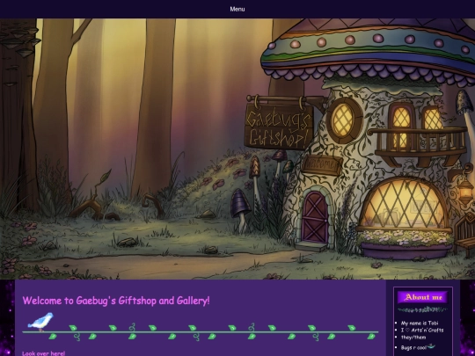Select the "they/them" text
Image resolution: width=475 pixels, height=356 pixels.
coord(413,338)
